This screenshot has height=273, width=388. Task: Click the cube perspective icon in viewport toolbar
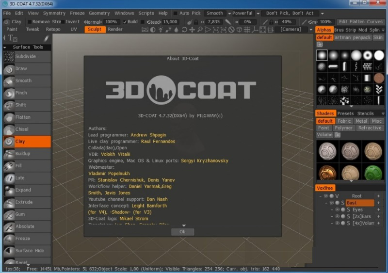click(239, 30)
